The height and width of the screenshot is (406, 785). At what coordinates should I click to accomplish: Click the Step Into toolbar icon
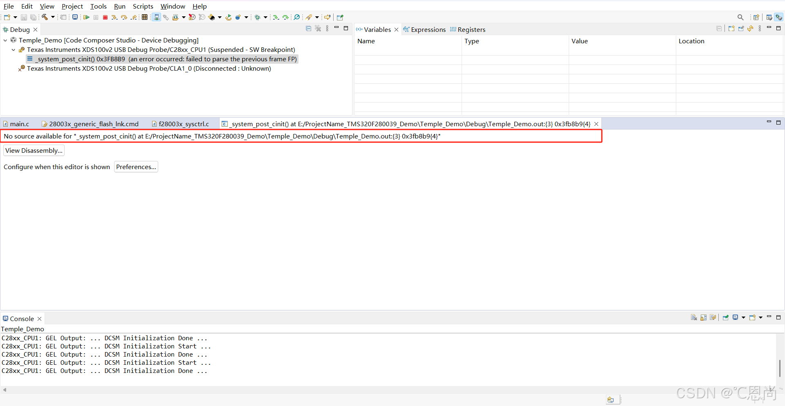[x=114, y=17]
